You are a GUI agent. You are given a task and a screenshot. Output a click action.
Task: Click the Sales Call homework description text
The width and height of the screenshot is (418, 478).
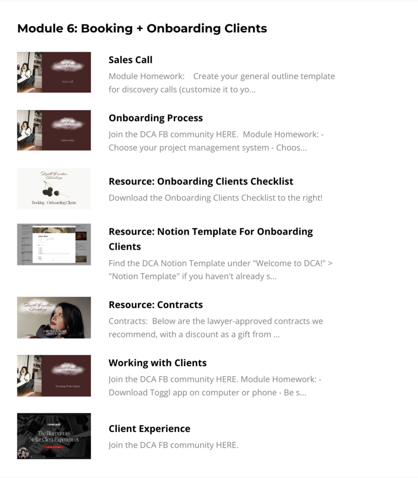pos(222,83)
